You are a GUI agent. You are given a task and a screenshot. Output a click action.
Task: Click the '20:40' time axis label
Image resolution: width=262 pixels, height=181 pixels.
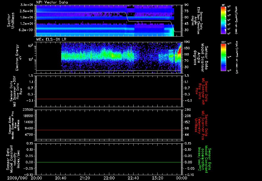[60, 178]
